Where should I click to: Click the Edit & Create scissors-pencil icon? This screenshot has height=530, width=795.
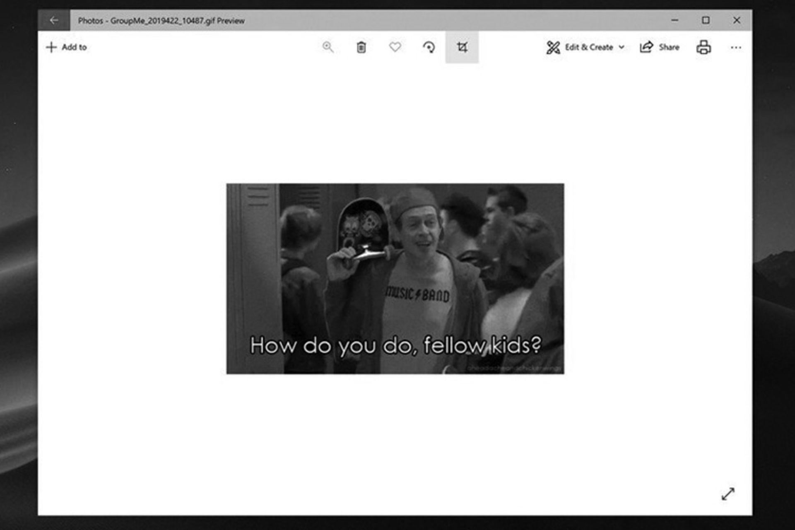click(553, 48)
